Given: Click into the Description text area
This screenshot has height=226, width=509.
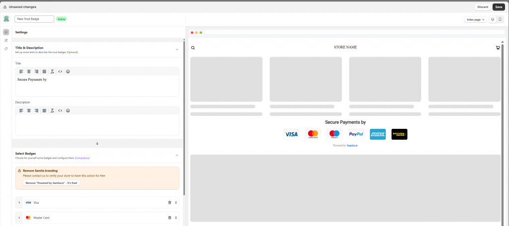Looking at the screenshot, I should [x=97, y=125].
